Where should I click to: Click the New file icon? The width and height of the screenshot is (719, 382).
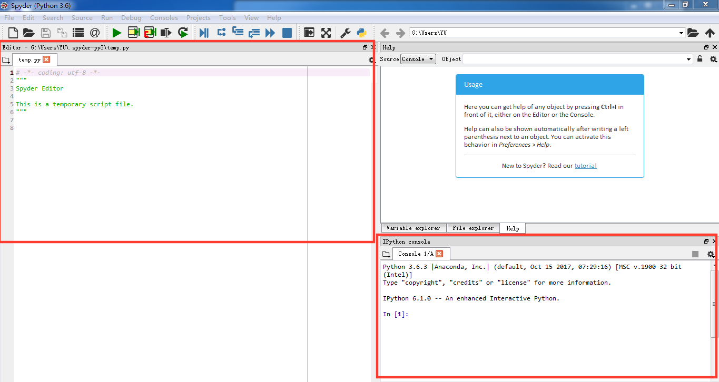[13, 33]
